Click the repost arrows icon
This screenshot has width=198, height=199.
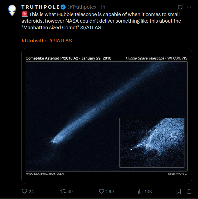(x=63, y=191)
